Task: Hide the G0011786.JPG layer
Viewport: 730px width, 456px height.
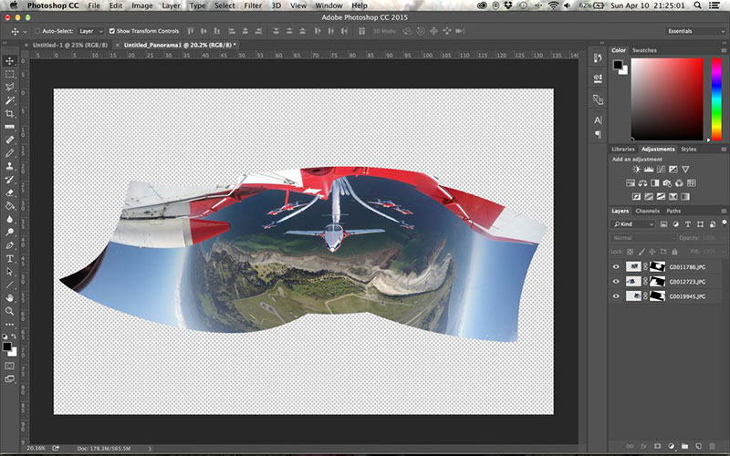Action: pos(617,267)
